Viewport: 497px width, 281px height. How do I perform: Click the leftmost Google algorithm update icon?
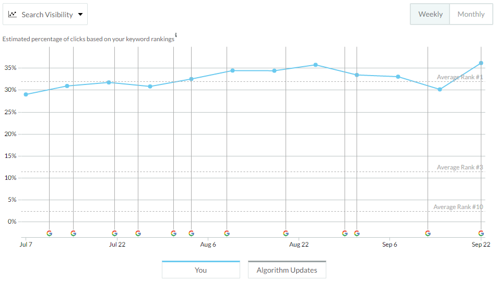tap(49, 234)
